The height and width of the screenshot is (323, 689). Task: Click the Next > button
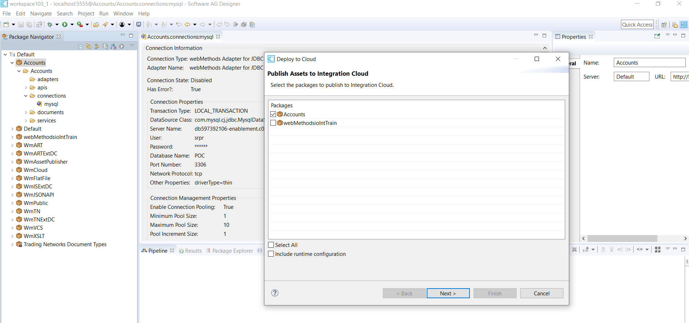pyautogui.click(x=448, y=293)
